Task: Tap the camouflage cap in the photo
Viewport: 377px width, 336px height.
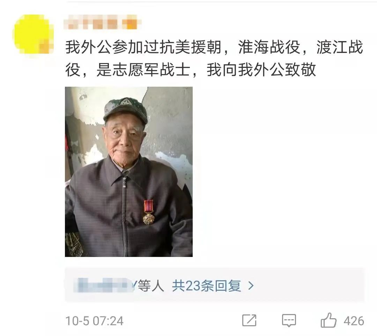Action: [126, 110]
